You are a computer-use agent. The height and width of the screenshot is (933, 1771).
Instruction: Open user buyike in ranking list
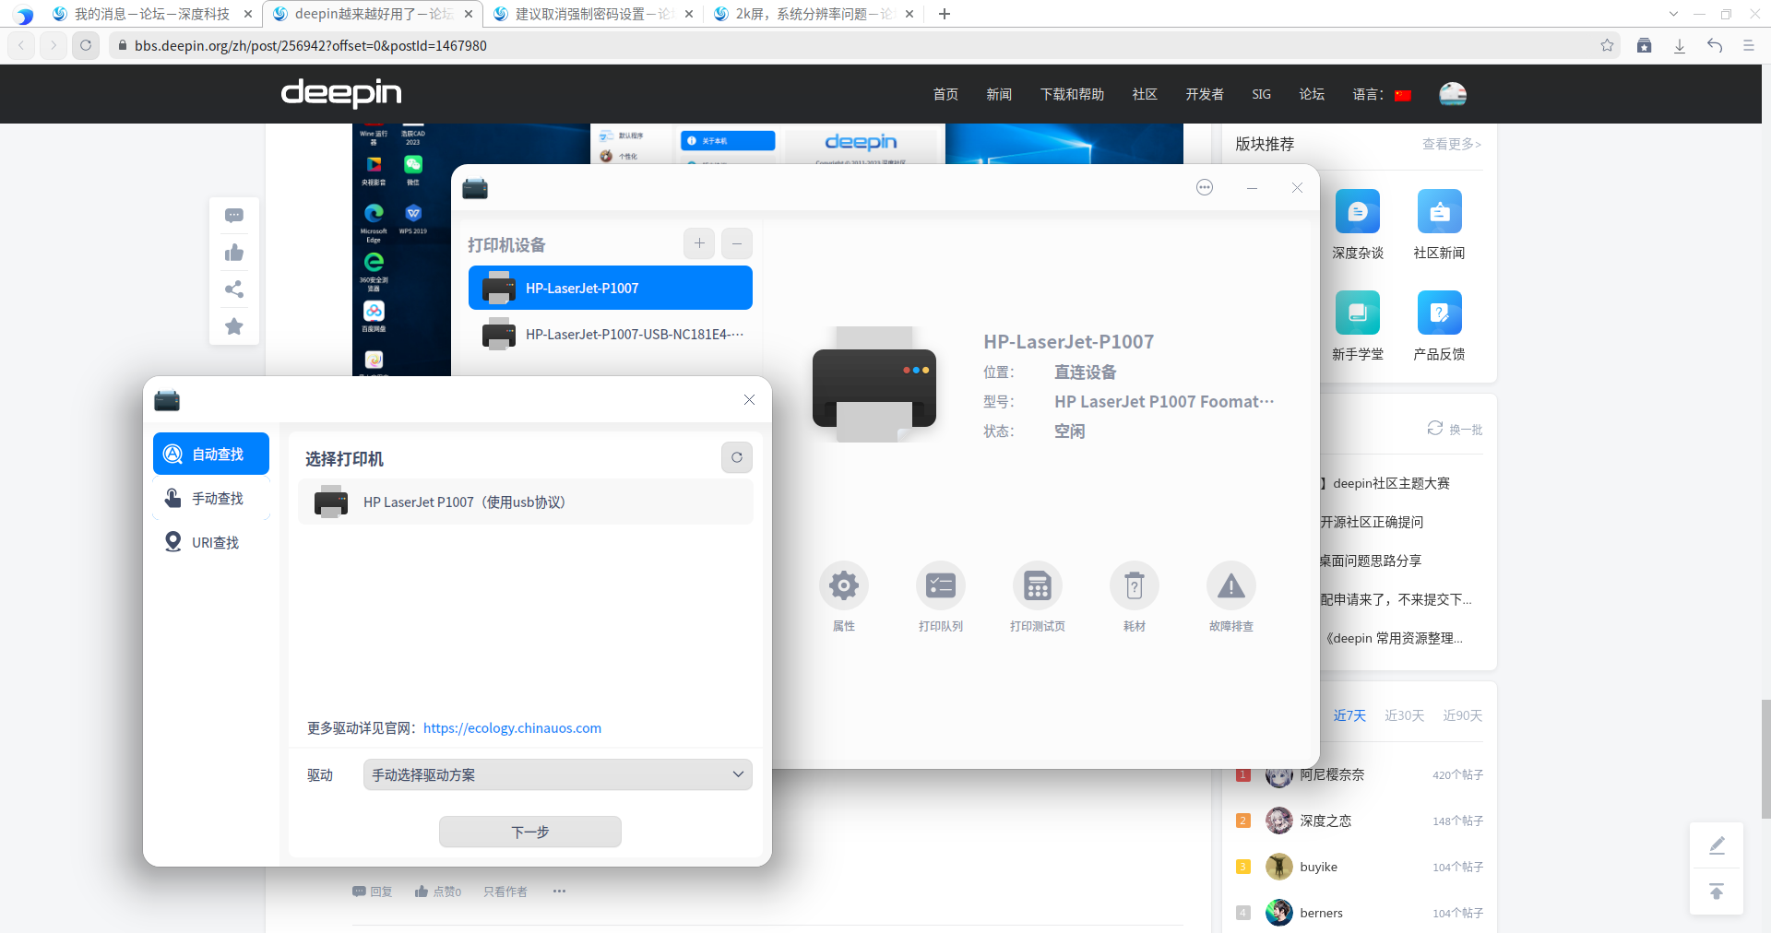click(x=1318, y=867)
